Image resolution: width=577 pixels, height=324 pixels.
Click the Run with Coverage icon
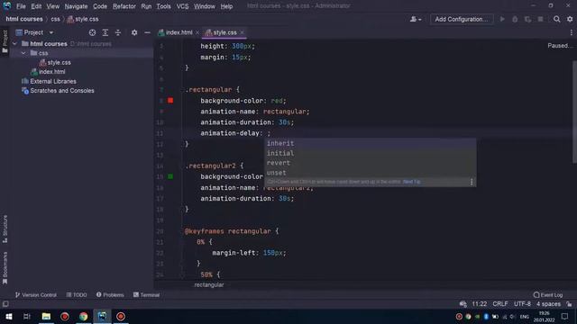tap(527, 19)
